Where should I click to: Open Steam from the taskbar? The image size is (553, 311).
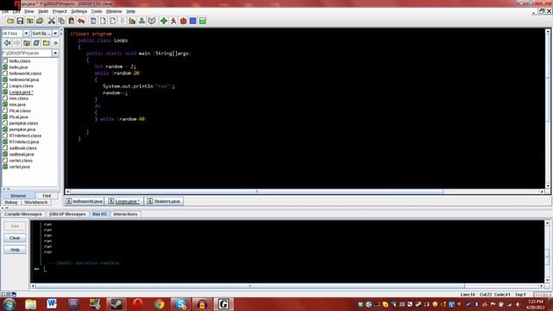point(117,304)
